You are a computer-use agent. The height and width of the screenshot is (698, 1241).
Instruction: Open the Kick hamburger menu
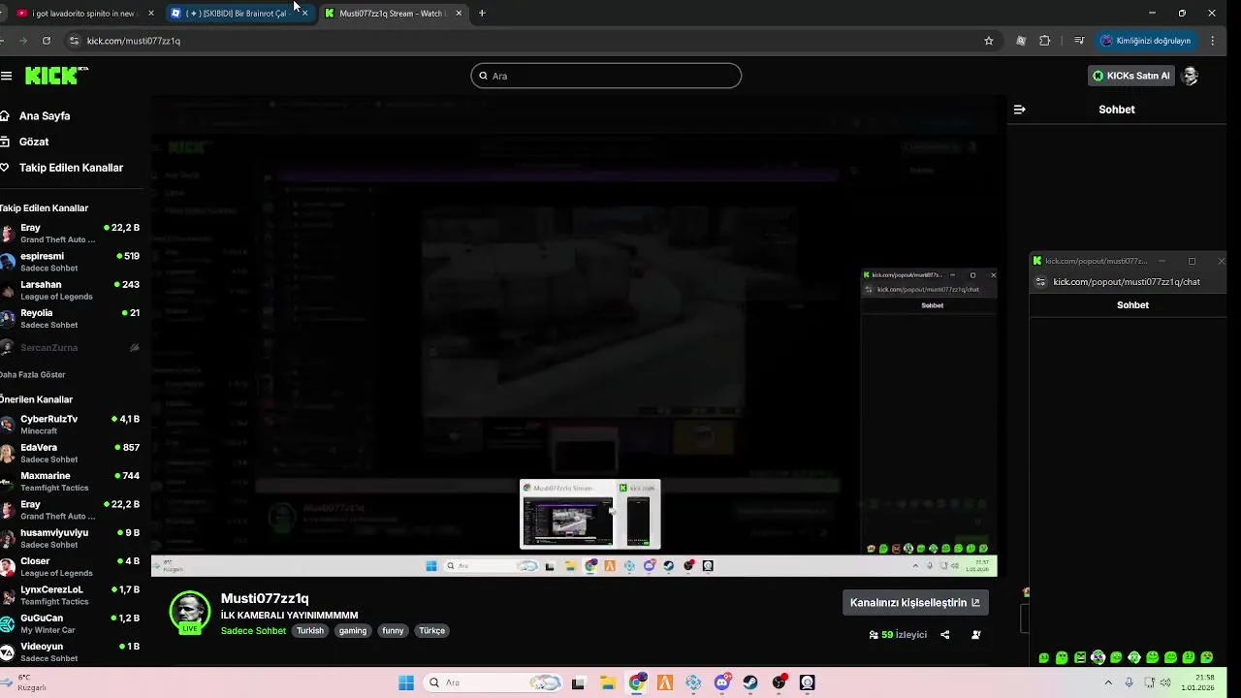pos(6,76)
